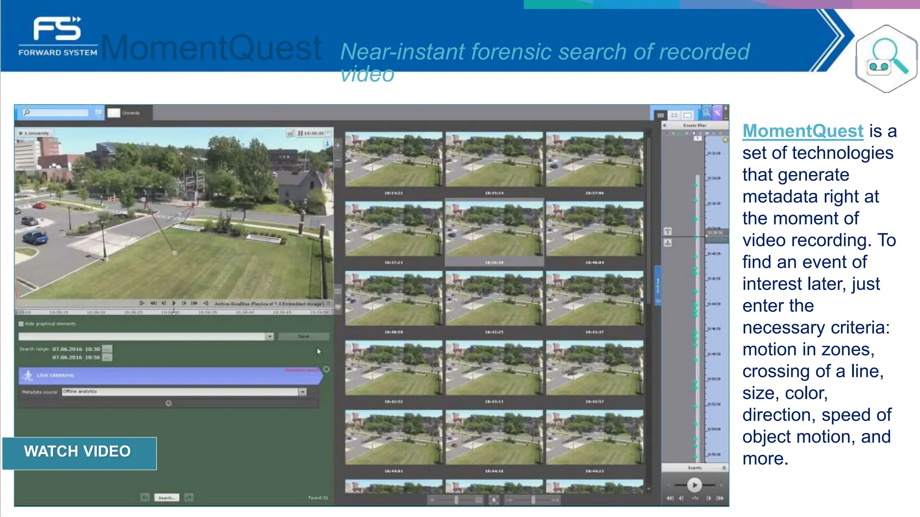Click fast forward in player bar
Image resolution: width=920 pixels, height=517 pixels.
pyautogui.click(x=194, y=303)
